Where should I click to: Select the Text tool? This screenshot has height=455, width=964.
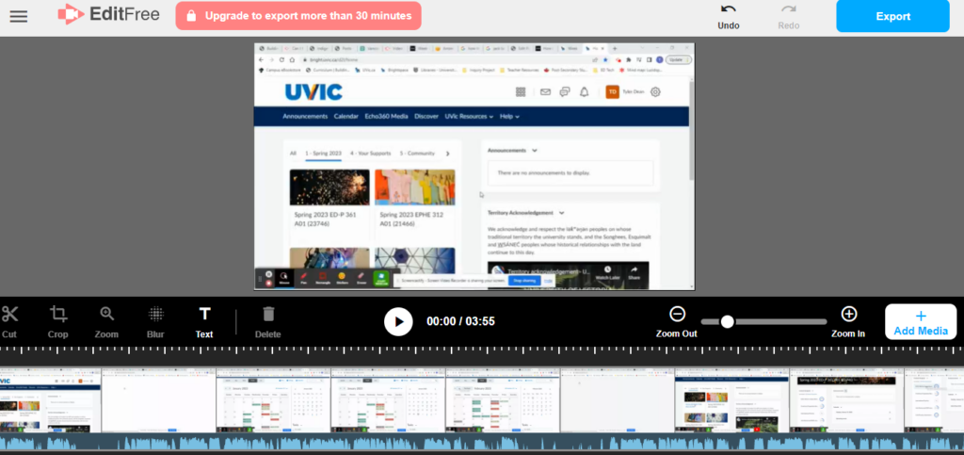pos(204,321)
